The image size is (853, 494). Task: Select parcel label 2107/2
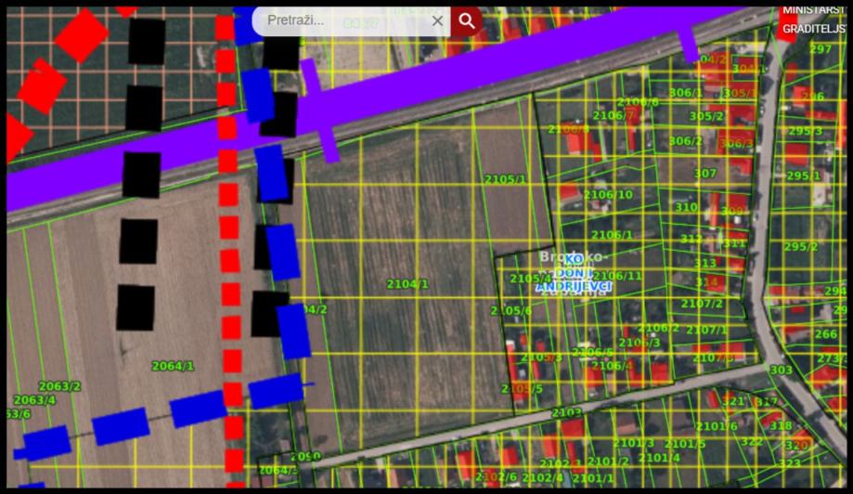point(703,304)
